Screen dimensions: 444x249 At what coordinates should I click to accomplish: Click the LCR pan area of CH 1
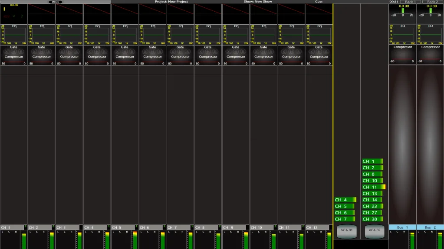pos(10,239)
